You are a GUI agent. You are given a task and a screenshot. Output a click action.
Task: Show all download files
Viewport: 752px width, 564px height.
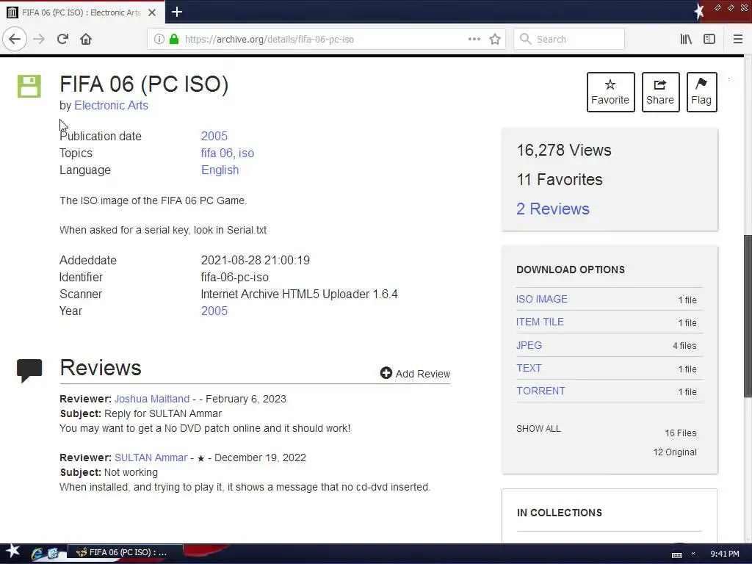pos(538,429)
